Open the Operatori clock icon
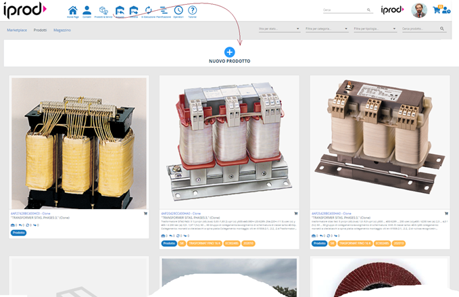Screen dimensions: 459x297 [x=178, y=10]
